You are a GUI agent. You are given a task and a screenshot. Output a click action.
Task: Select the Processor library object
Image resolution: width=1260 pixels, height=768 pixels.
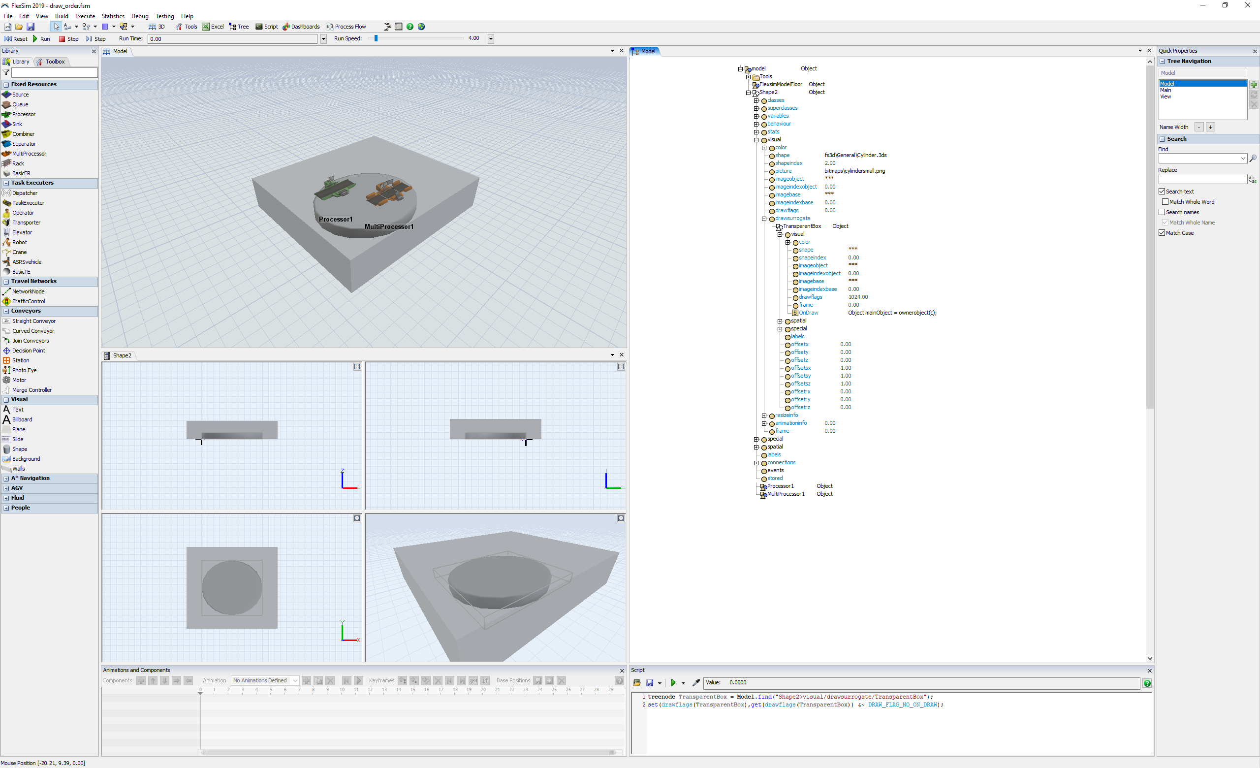tap(23, 115)
